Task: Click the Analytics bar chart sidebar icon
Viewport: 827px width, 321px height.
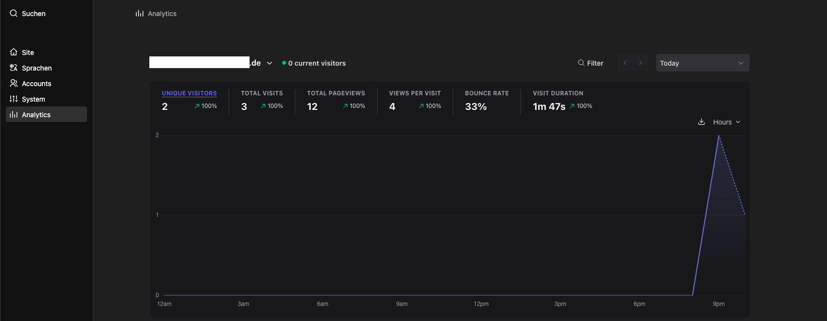Action: (x=14, y=115)
